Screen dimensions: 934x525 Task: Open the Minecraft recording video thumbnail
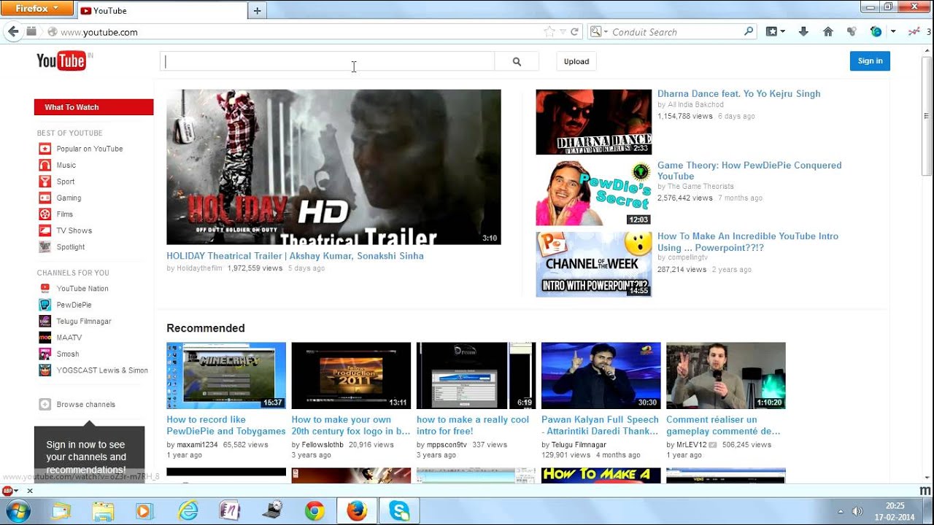226,376
